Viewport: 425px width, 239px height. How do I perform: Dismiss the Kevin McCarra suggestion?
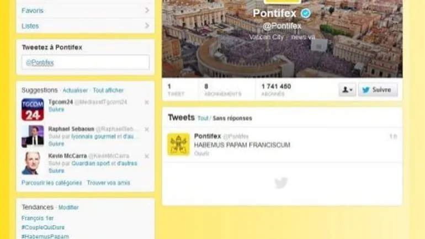[x=147, y=156]
